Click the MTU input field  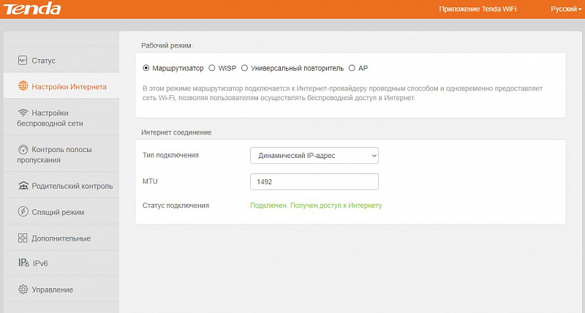tap(314, 181)
